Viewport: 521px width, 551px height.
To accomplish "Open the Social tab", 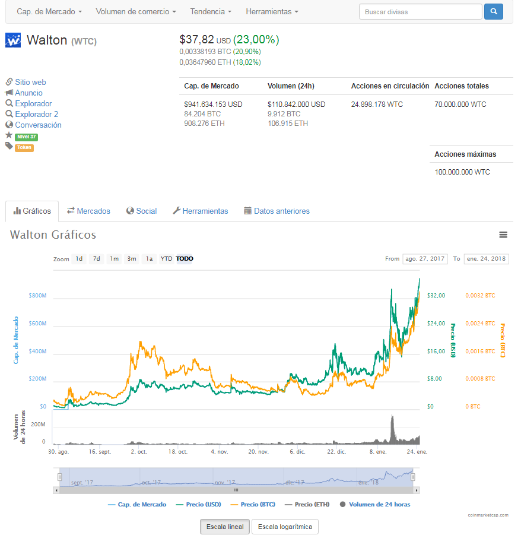I will pyautogui.click(x=141, y=211).
